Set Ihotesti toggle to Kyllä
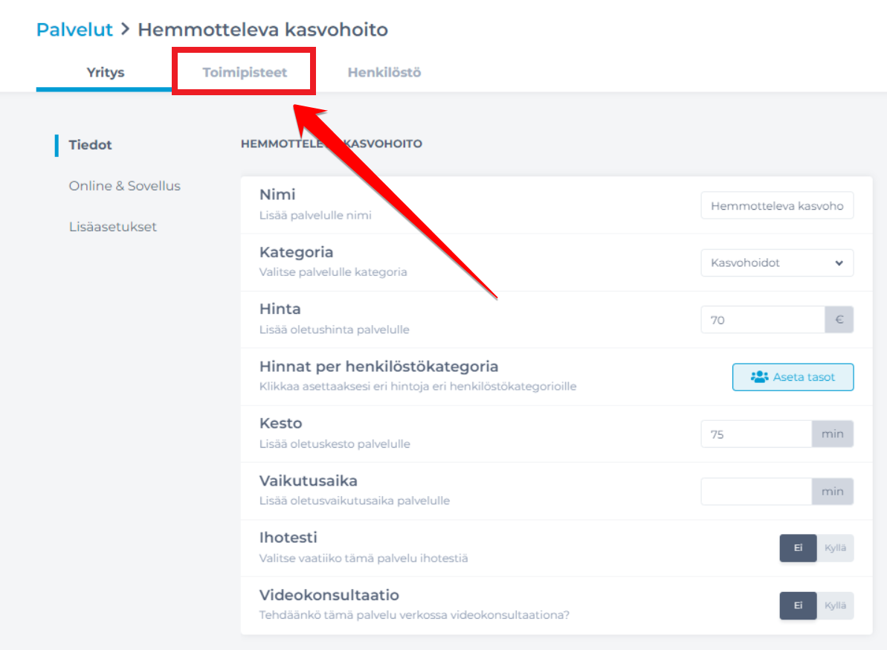 tap(835, 547)
